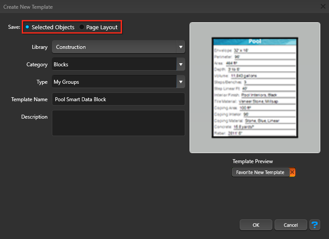Click the Pool header in the preview

(254, 42)
